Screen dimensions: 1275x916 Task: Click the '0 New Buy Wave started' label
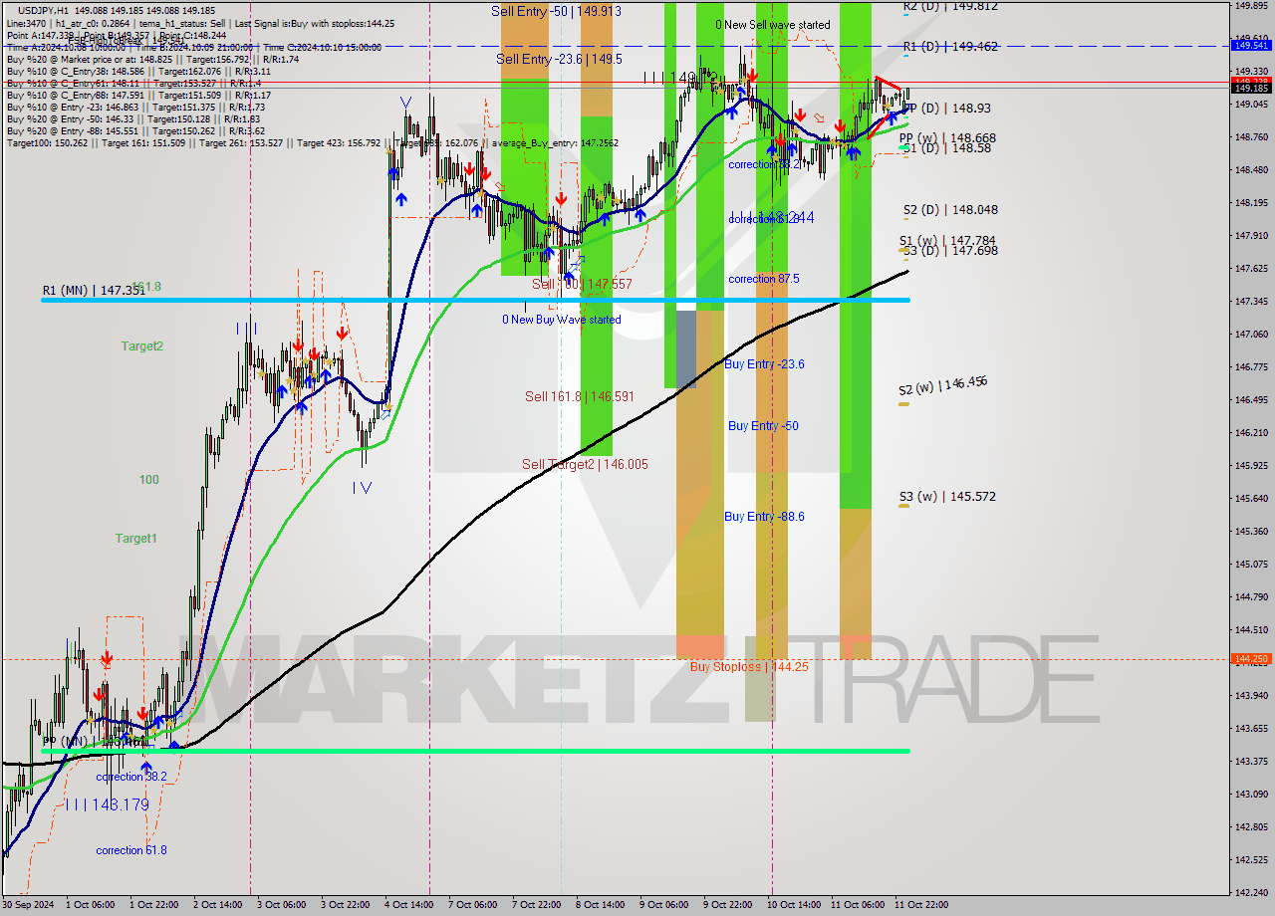561,320
